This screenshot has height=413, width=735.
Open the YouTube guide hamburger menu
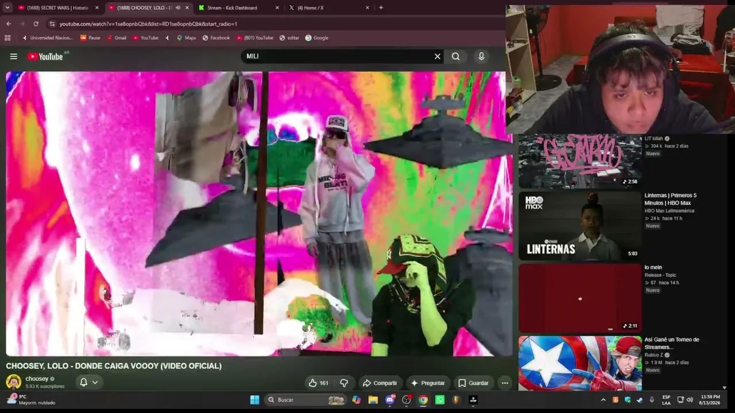pyautogui.click(x=14, y=56)
